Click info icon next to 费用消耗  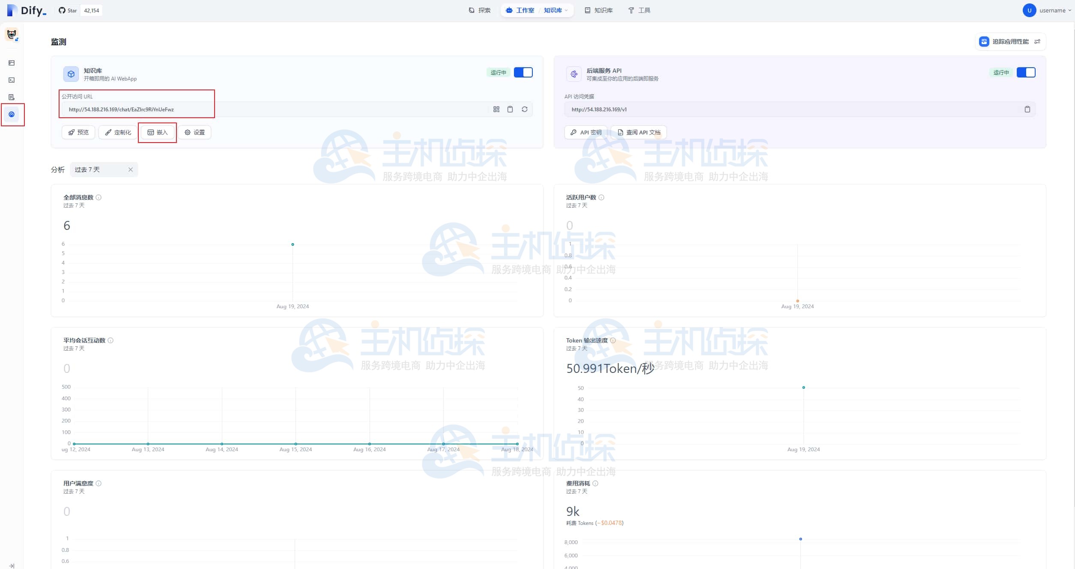tap(595, 483)
